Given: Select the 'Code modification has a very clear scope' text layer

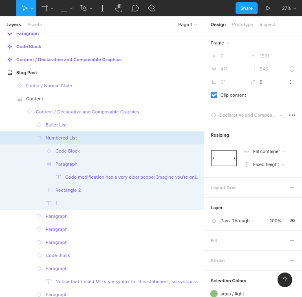Looking at the screenshot, I should click(102, 177).
